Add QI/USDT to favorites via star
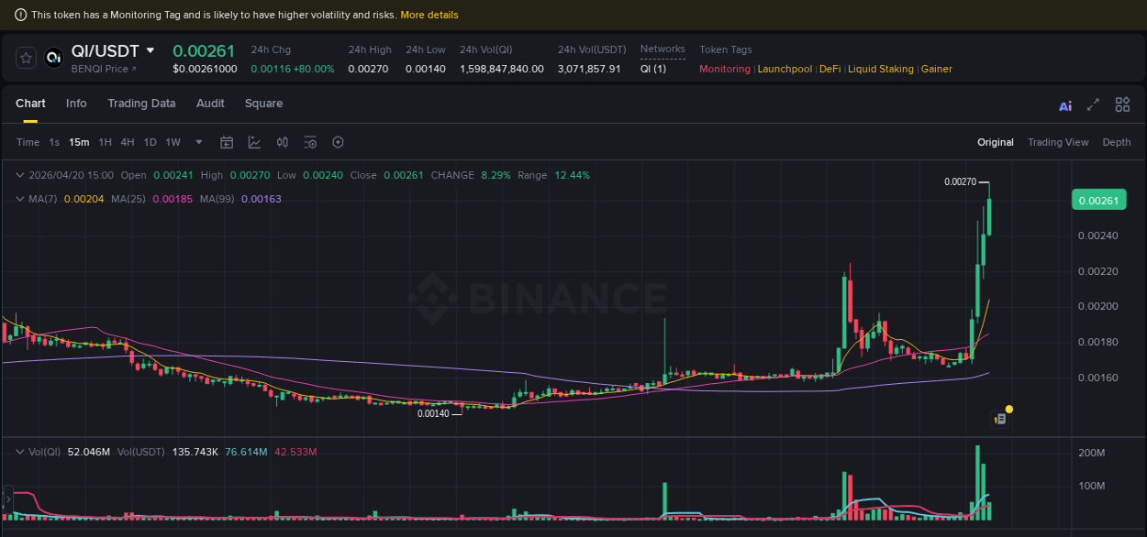 pos(25,57)
